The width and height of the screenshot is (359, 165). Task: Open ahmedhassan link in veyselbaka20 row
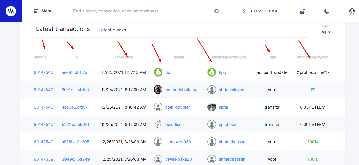click(x=232, y=159)
